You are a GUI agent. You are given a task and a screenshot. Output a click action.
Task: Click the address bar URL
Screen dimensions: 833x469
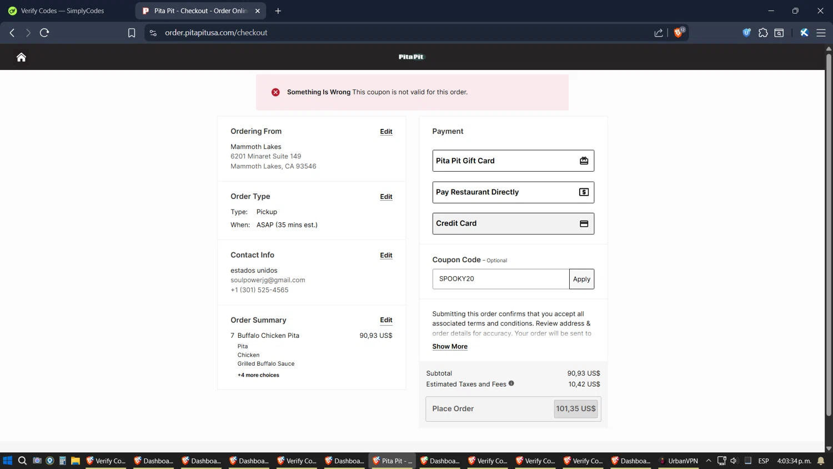tap(216, 33)
